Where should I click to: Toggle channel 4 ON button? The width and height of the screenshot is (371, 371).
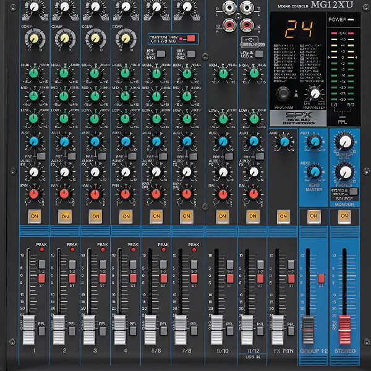point(126,216)
